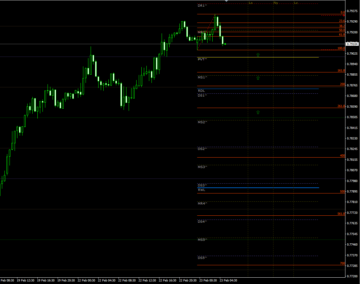
Task: Click the Fibonacci 100.0 level label
Action: (341, 48)
